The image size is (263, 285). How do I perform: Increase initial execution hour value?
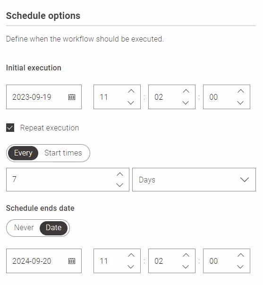click(131, 91)
